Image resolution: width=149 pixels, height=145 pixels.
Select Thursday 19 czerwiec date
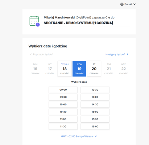pos(79,69)
